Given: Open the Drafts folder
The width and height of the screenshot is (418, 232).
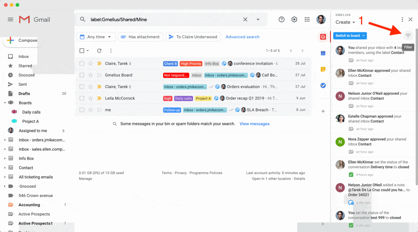Looking at the screenshot, I should [24, 93].
